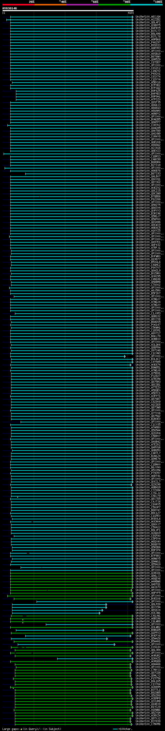Viewport: 165px width, 731px height.
Task: Select the UniRef100_B8PIP4 label
Action: [148, 550]
